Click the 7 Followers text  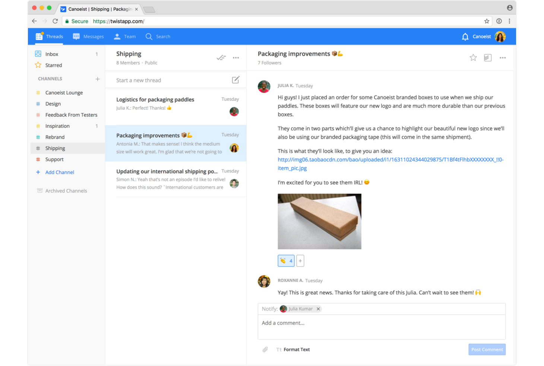[x=269, y=63]
